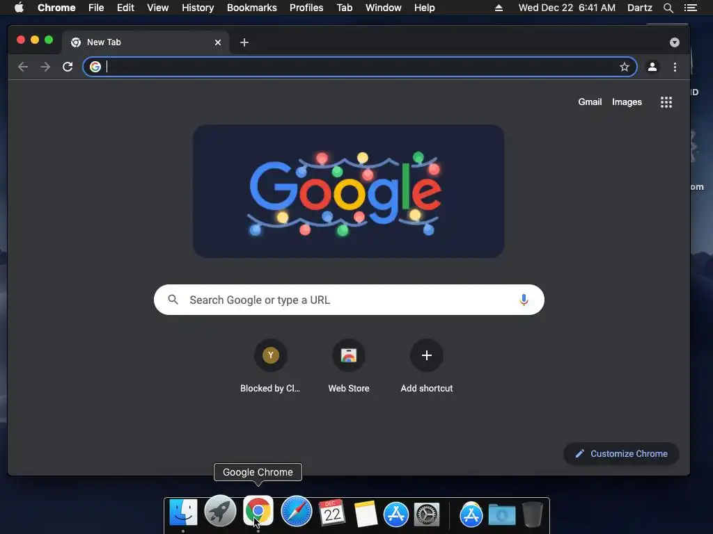Open the File menu

(96, 8)
